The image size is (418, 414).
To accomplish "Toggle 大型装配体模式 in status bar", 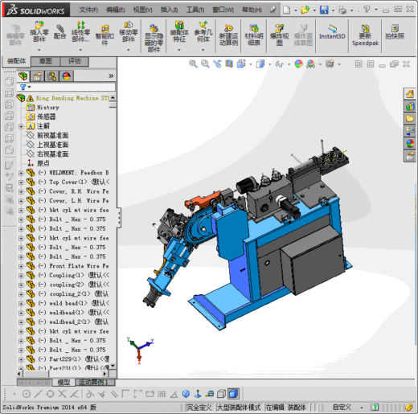I will 238,408.
